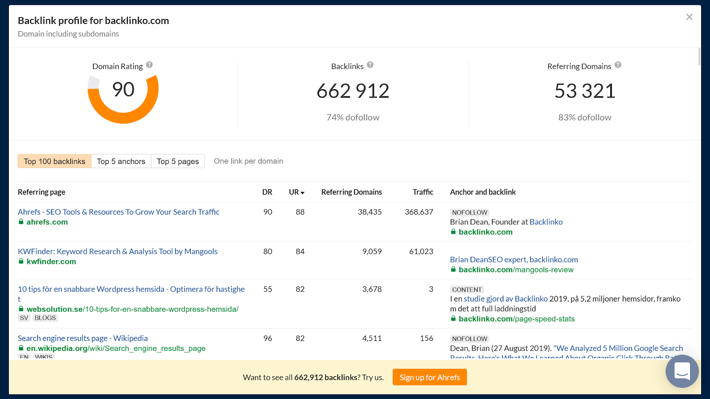Click the 3,678 referring domains value
Screen dimensions: 710x399
tap(372, 289)
